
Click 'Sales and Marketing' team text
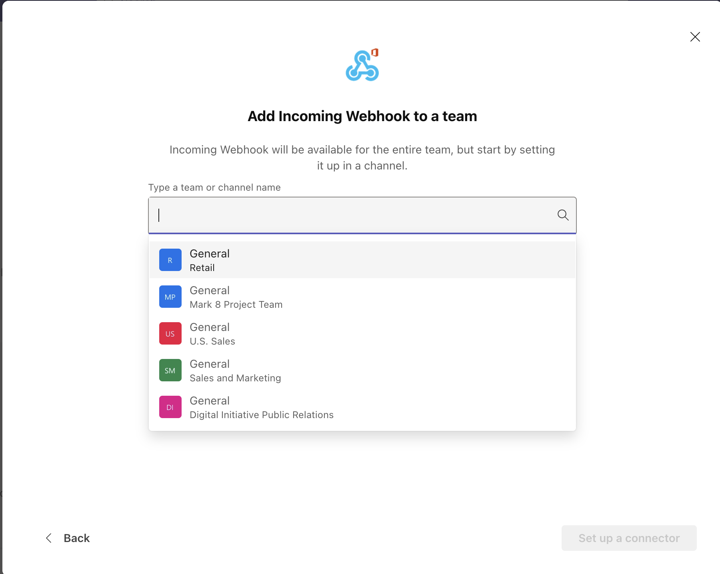(x=235, y=378)
